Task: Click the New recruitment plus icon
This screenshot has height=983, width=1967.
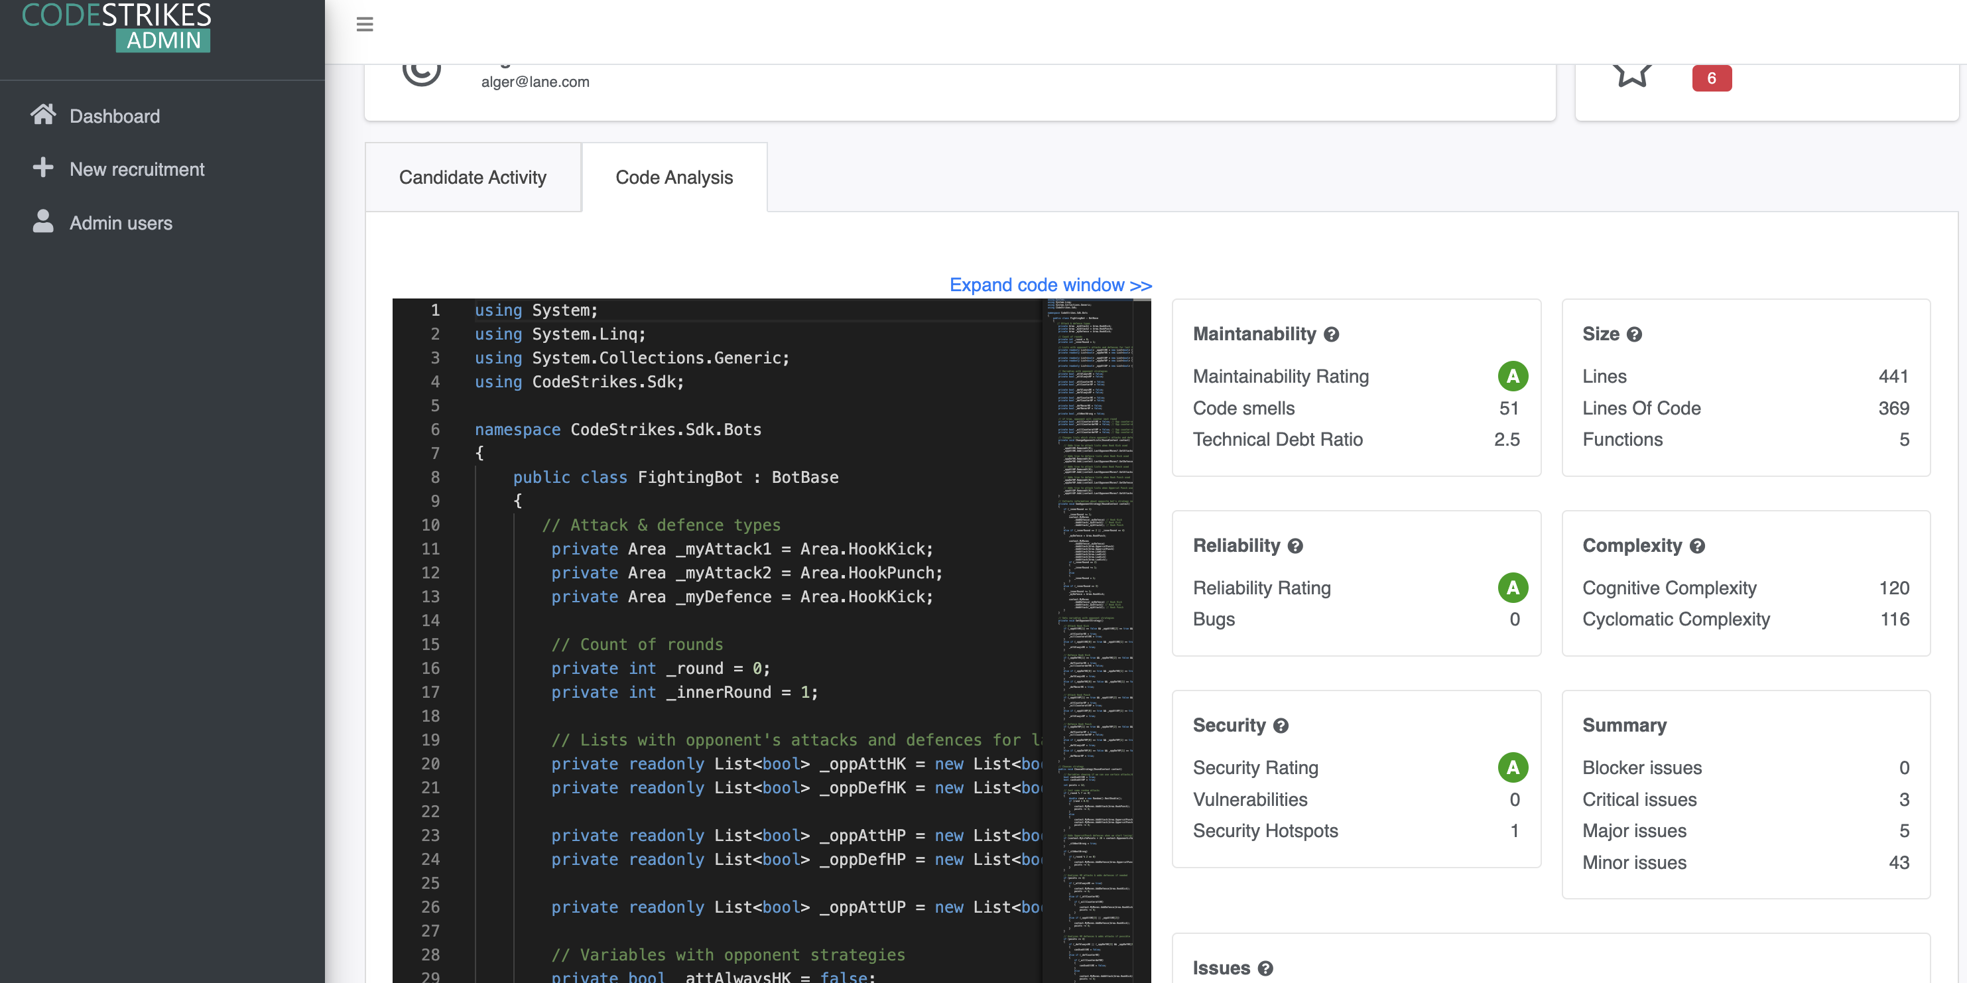Action: coord(44,167)
